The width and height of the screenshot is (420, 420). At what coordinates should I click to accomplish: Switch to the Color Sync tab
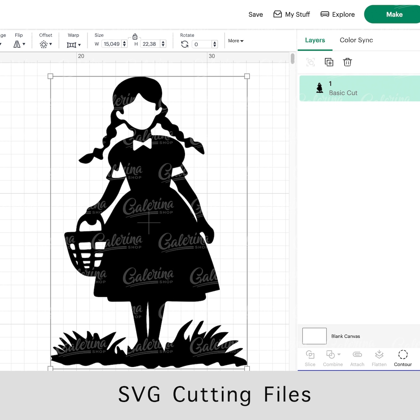tap(356, 40)
